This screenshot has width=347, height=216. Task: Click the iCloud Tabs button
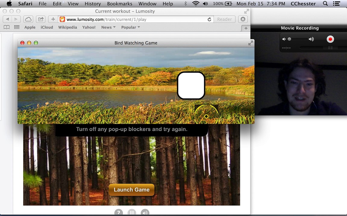point(28,19)
